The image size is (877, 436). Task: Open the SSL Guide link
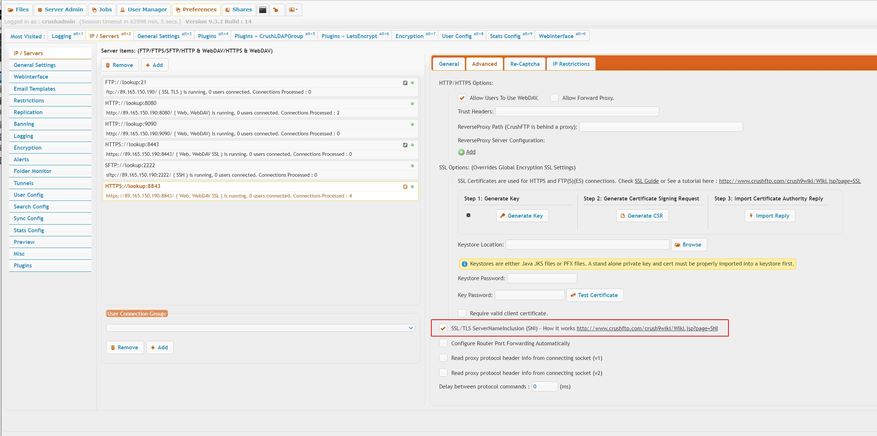click(646, 181)
